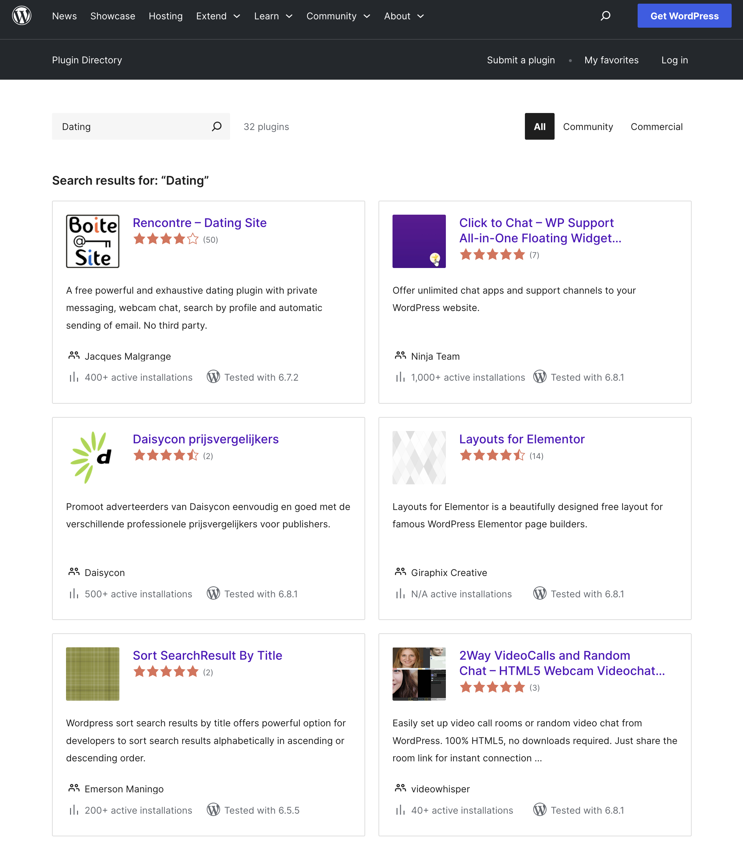Open Click to Chat – WP Support title
This screenshot has height=846, width=743.
tap(541, 231)
